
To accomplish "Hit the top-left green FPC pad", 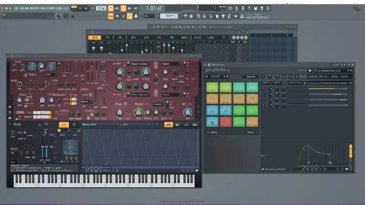I will 212,87.
